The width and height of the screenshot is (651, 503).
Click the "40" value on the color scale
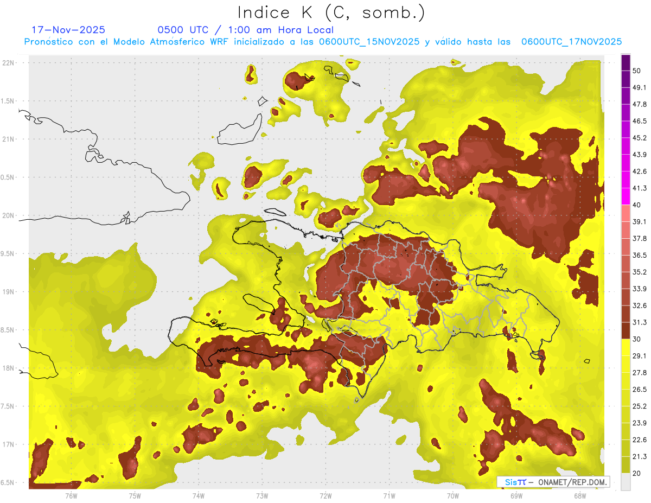click(x=637, y=205)
